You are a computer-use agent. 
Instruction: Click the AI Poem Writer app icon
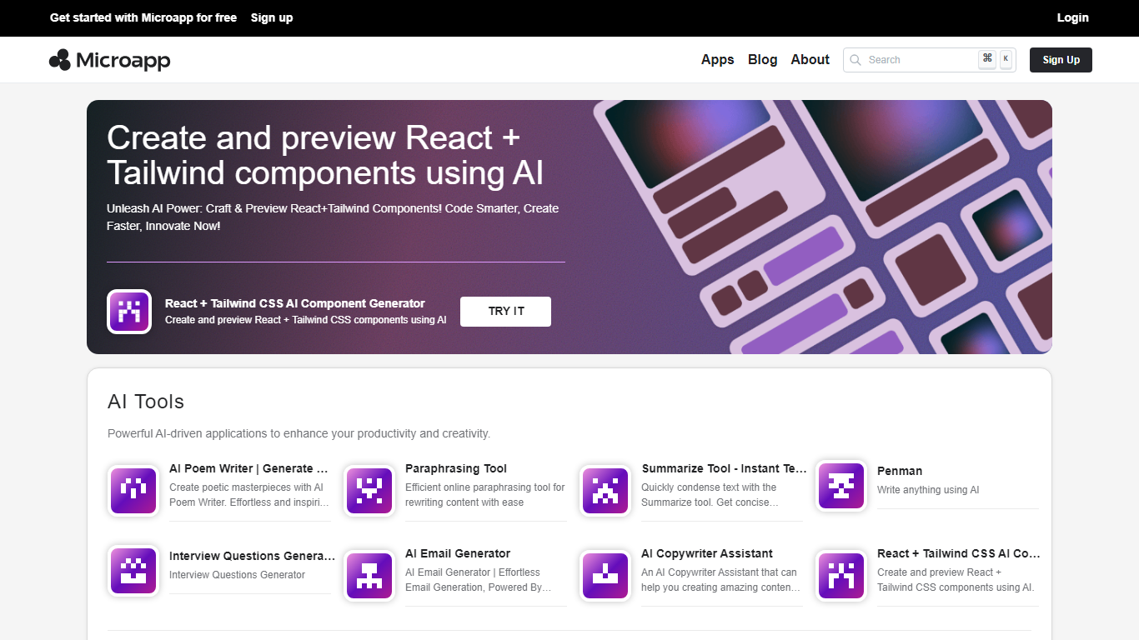(133, 491)
